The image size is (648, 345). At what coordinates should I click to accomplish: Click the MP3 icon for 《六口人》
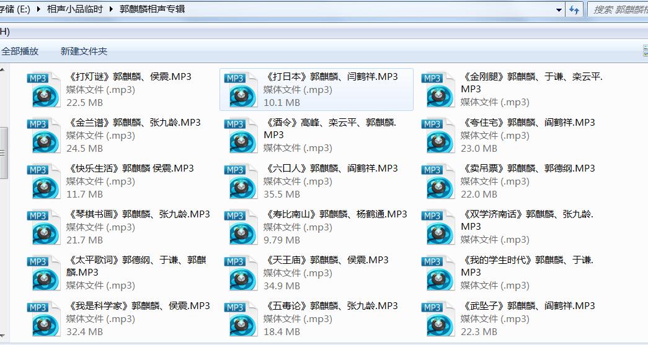(x=241, y=181)
